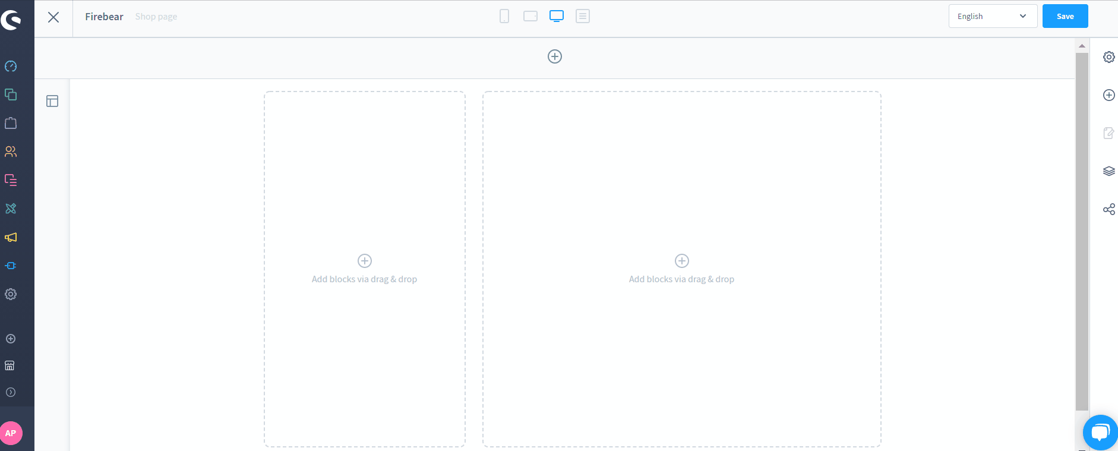
Task: Open the Orders shopping bag icon
Action: pyautogui.click(x=11, y=123)
